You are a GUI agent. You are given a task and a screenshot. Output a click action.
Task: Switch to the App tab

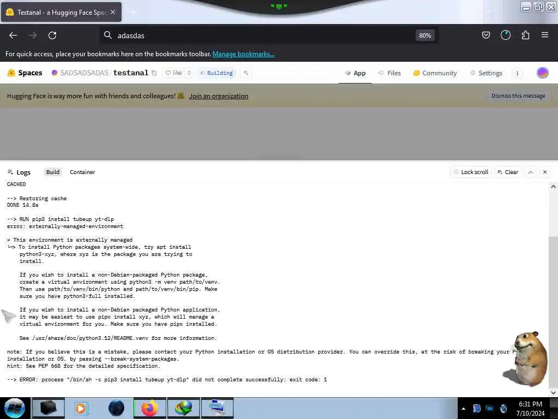pyautogui.click(x=355, y=73)
